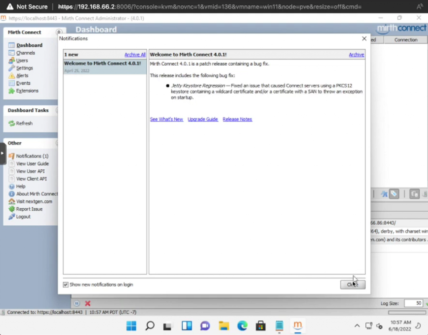This screenshot has height=335, width=428.
Task: Click the Connection column header
Action: point(405,40)
